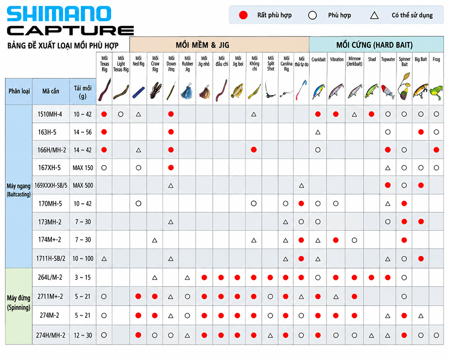Click the green Shad lure picture
The width and height of the screenshot is (449, 359).
pyautogui.click(x=371, y=91)
